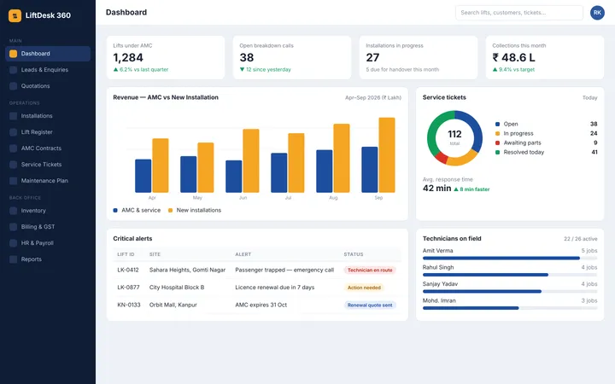Click Sanjay Yadav's jobs progress bar
Viewport: 615px width, 384px height.
pos(510,292)
